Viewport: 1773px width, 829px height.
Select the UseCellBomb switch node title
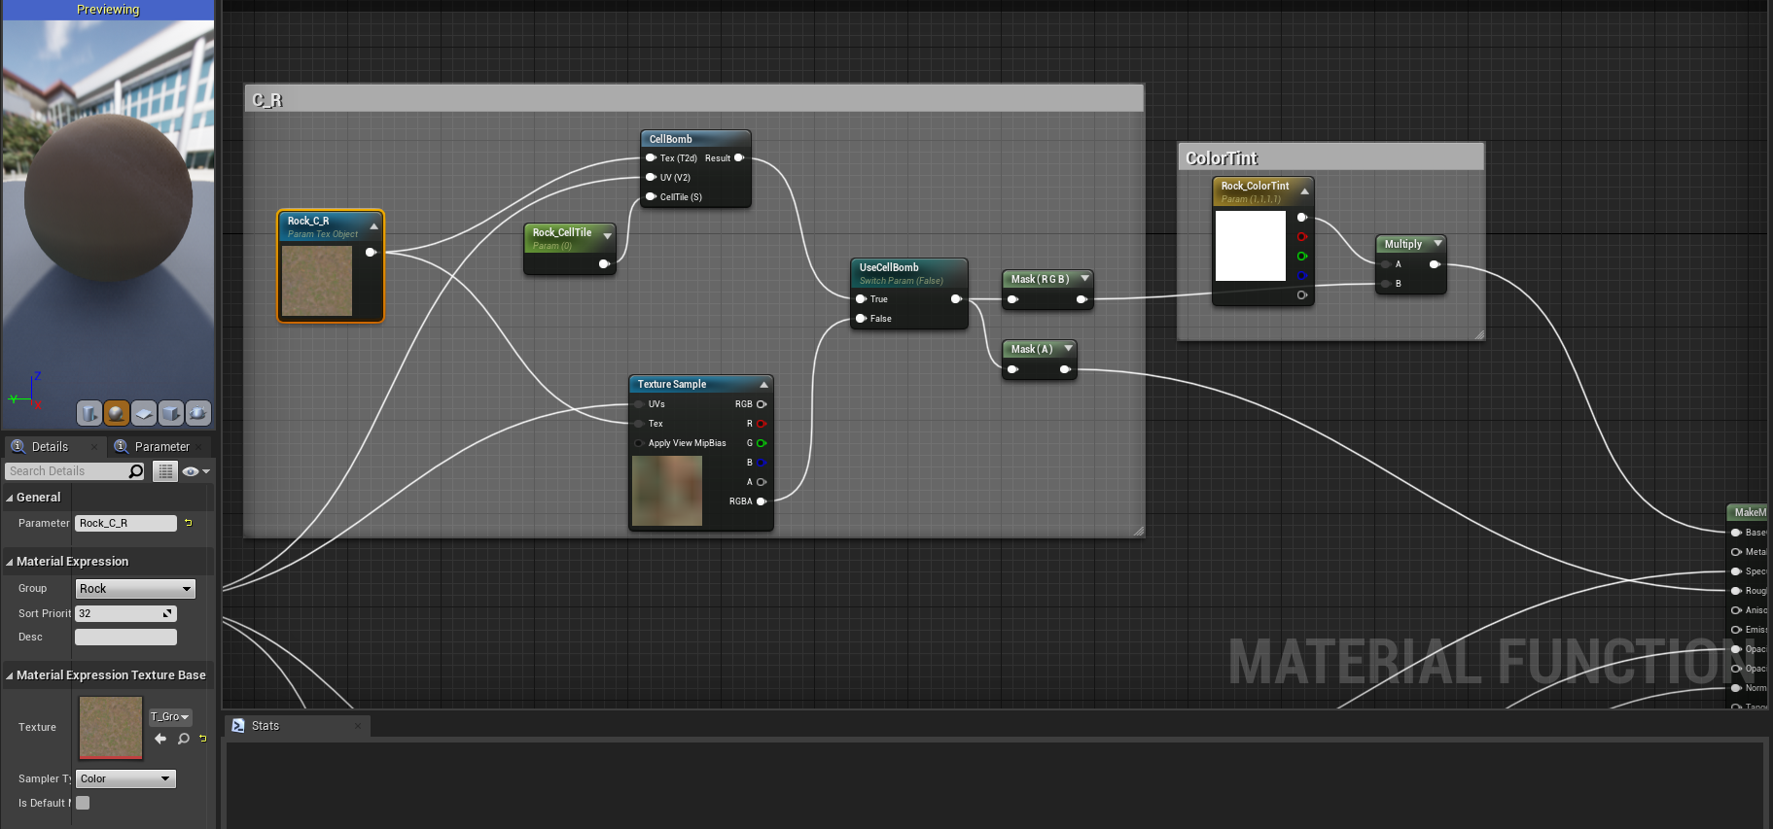click(x=889, y=267)
